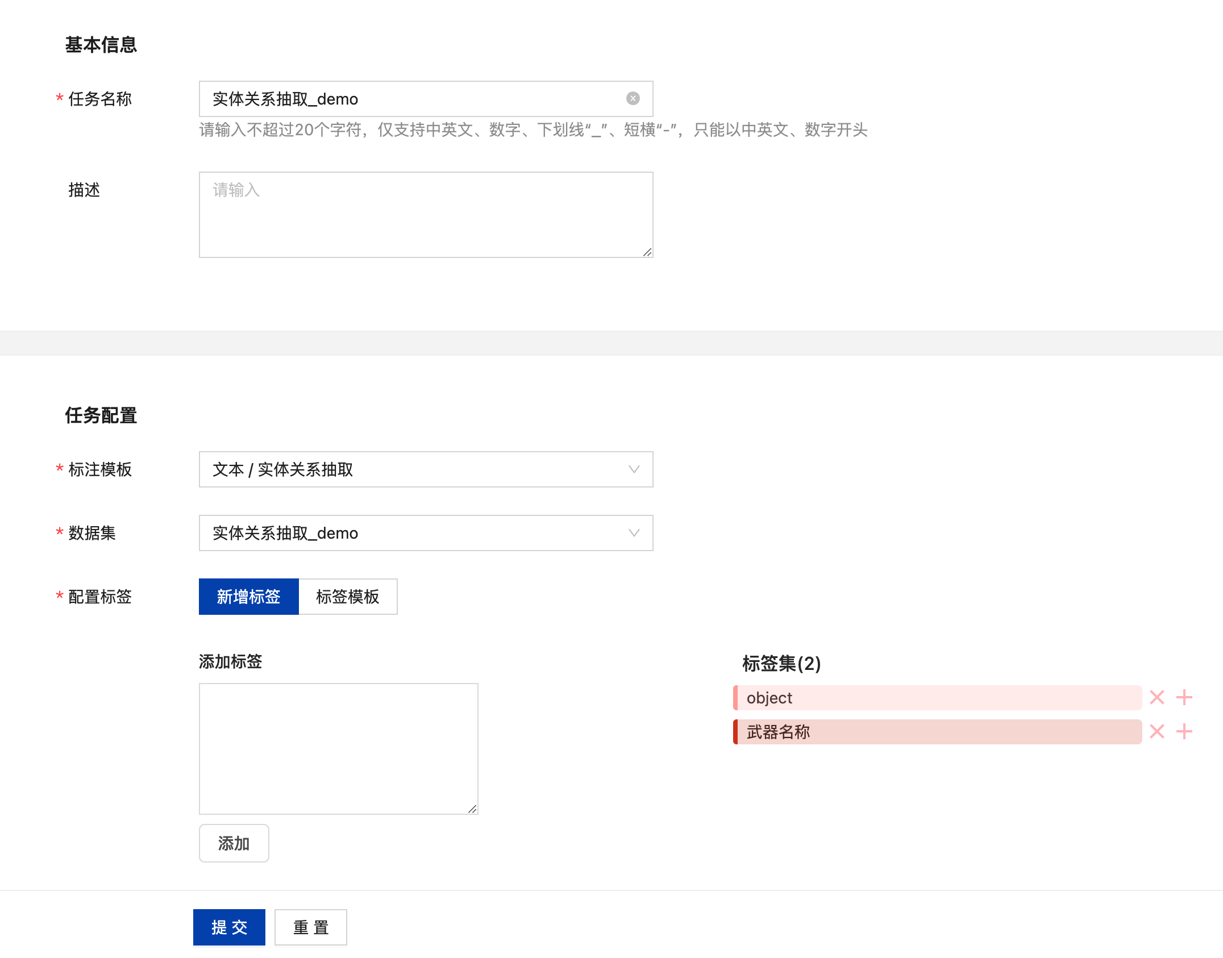Click the 基本信息 section heading

coord(101,44)
